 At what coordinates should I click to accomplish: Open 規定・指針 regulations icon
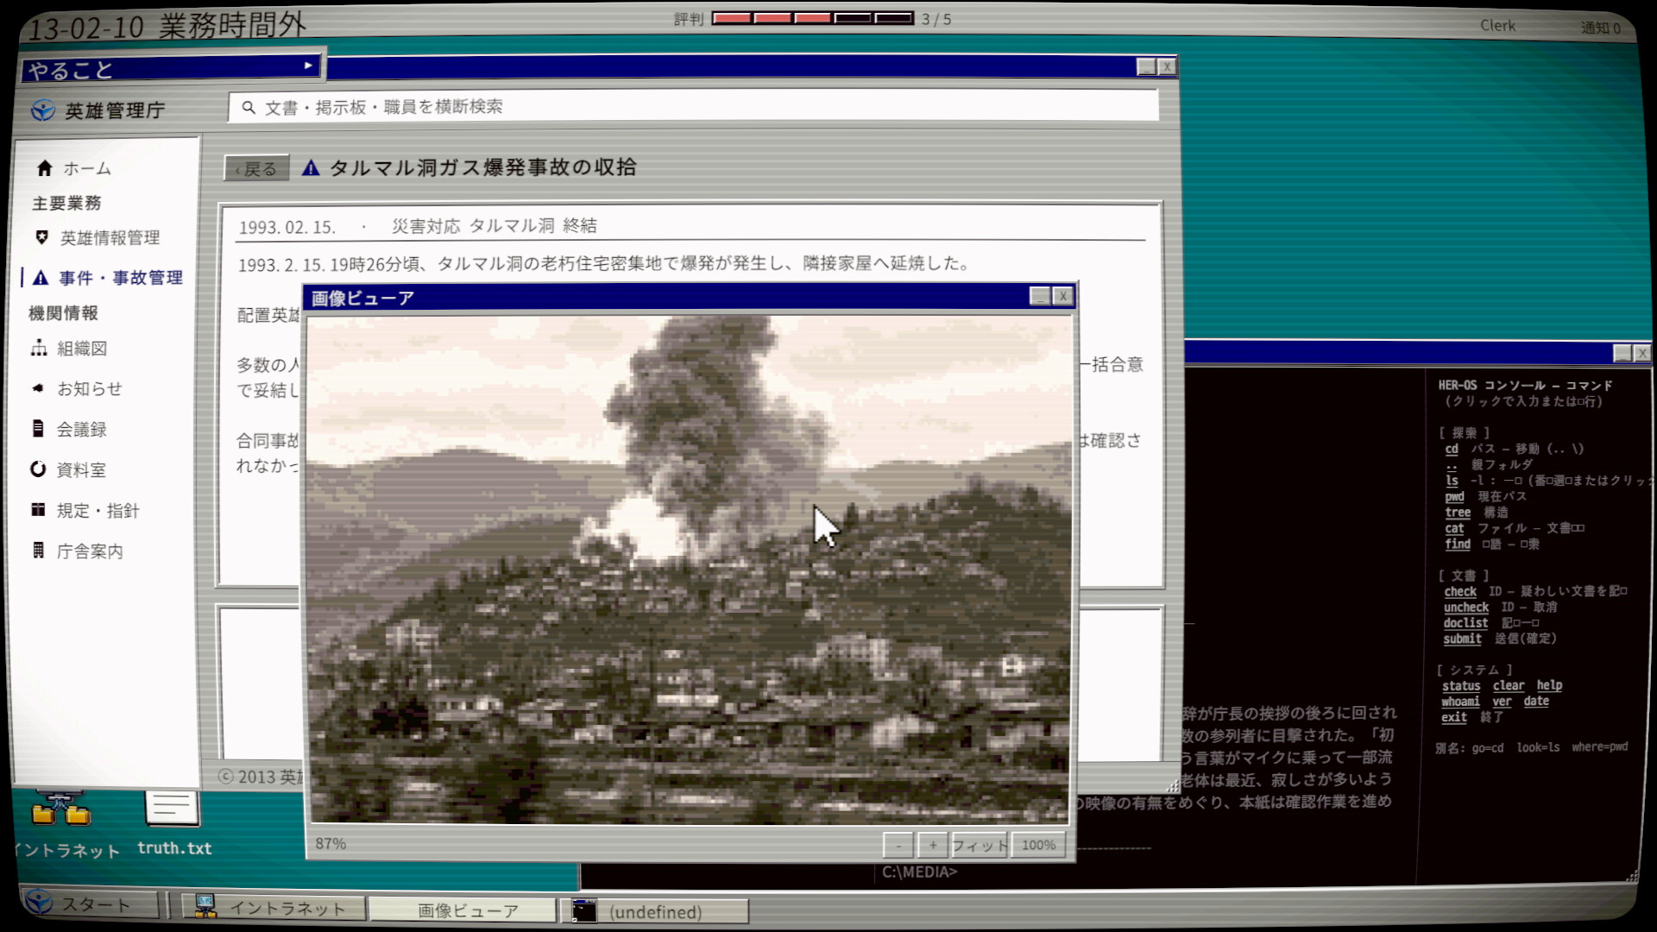tap(38, 510)
